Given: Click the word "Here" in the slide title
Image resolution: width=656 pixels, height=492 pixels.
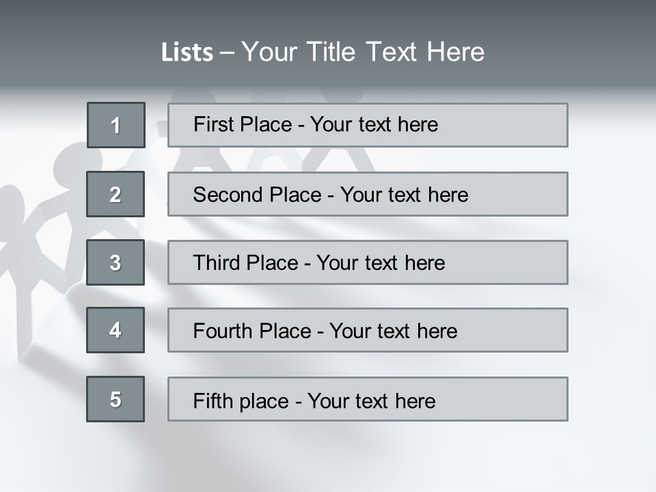Looking at the screenshot, I should [456, 53].
